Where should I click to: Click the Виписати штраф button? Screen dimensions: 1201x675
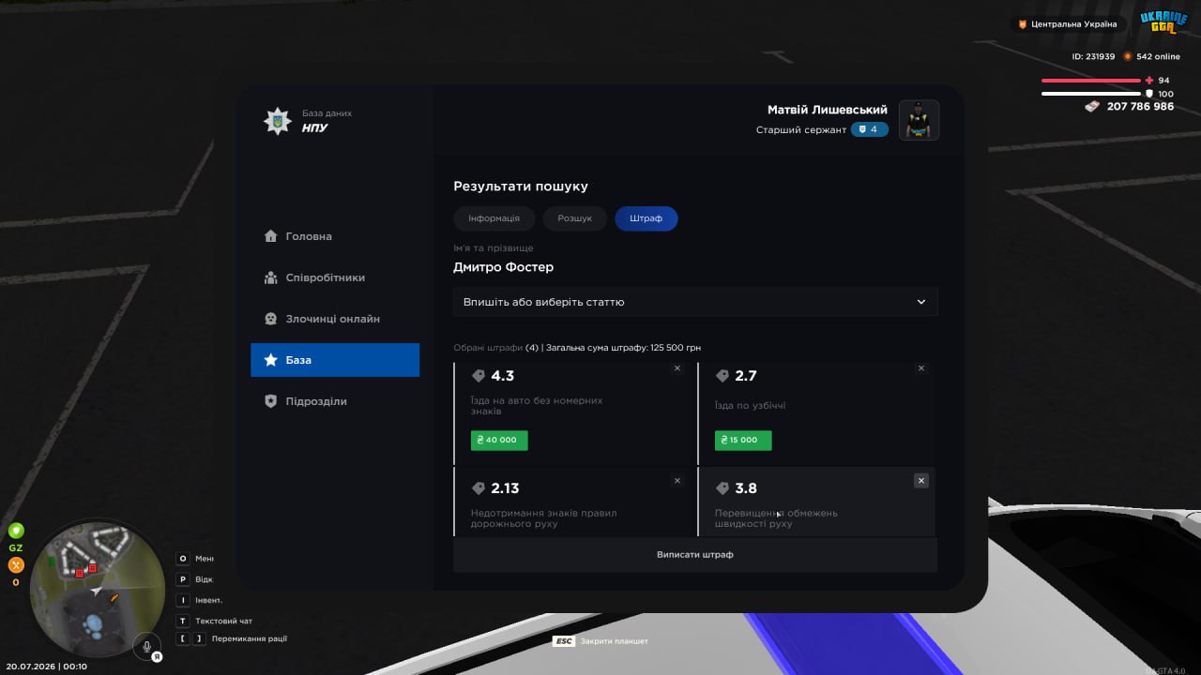click(x=695, y=555)
